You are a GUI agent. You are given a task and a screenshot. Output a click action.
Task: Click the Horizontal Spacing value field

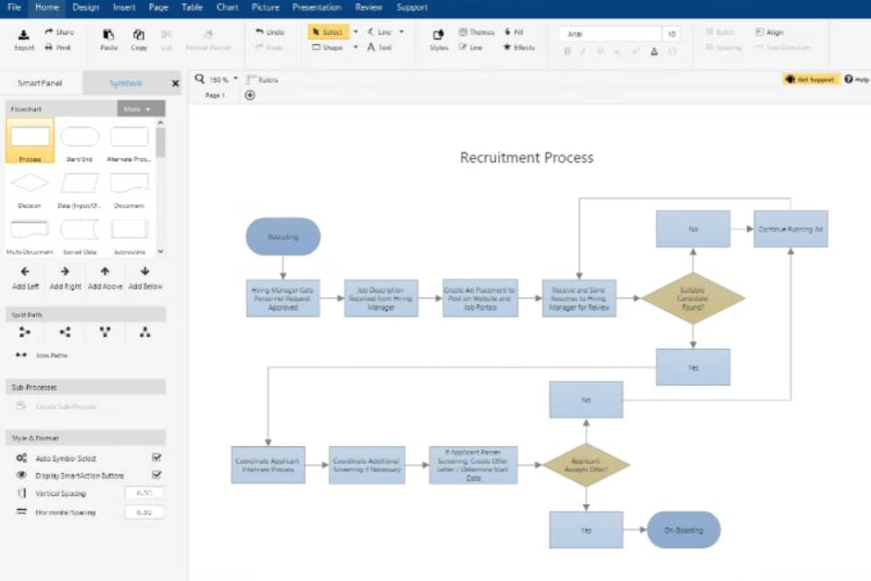pyautogui.click(x=144, y=513)
